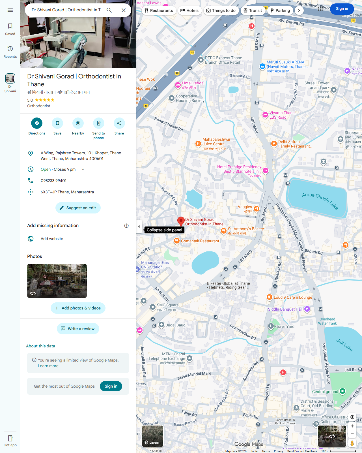Get Directions to the orthodontist
This screenshot has height=453, width=362.
click(x=37, y=127)
